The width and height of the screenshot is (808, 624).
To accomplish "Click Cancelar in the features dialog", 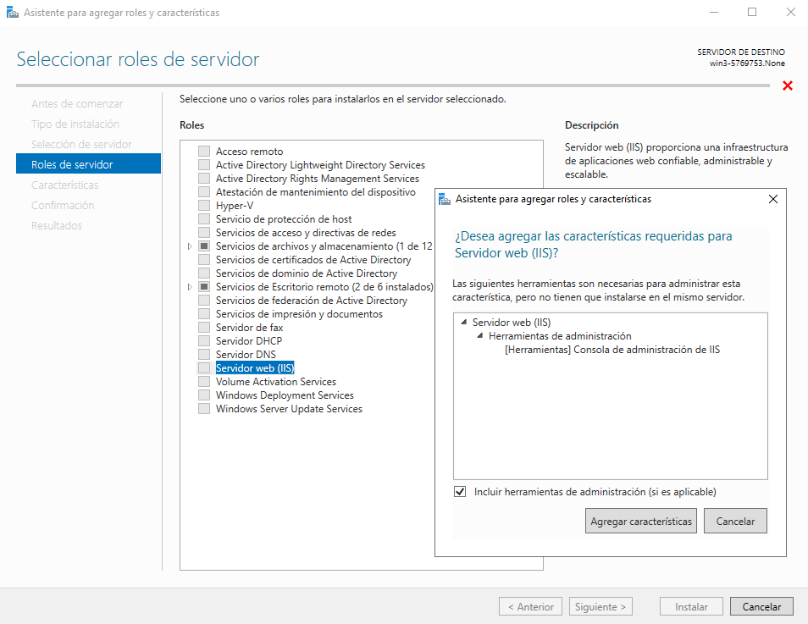I will (x=735, y=522).
